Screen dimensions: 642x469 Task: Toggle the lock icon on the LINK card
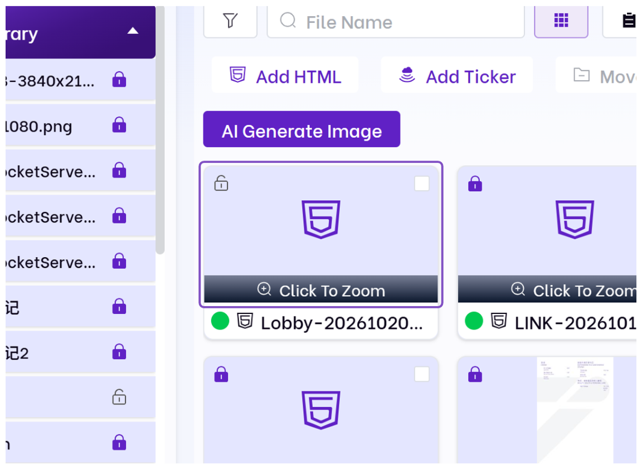point(475,183)
